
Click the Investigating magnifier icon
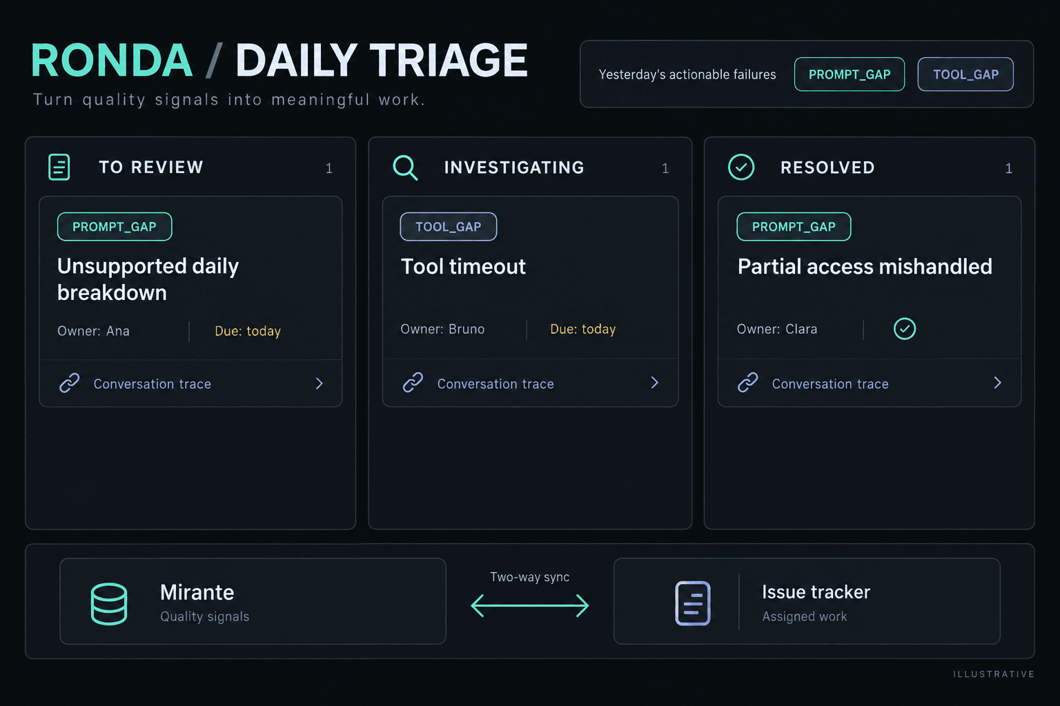pyautogui.click(x=405, y=168)
